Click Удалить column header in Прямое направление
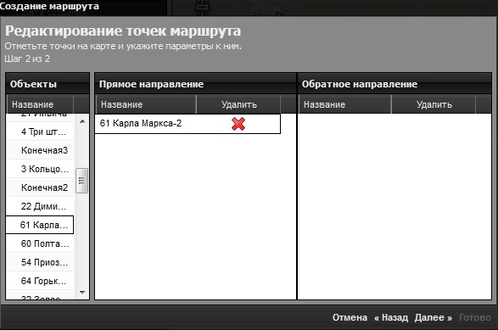This screenshot has height=330, width=498. point(239,104)
